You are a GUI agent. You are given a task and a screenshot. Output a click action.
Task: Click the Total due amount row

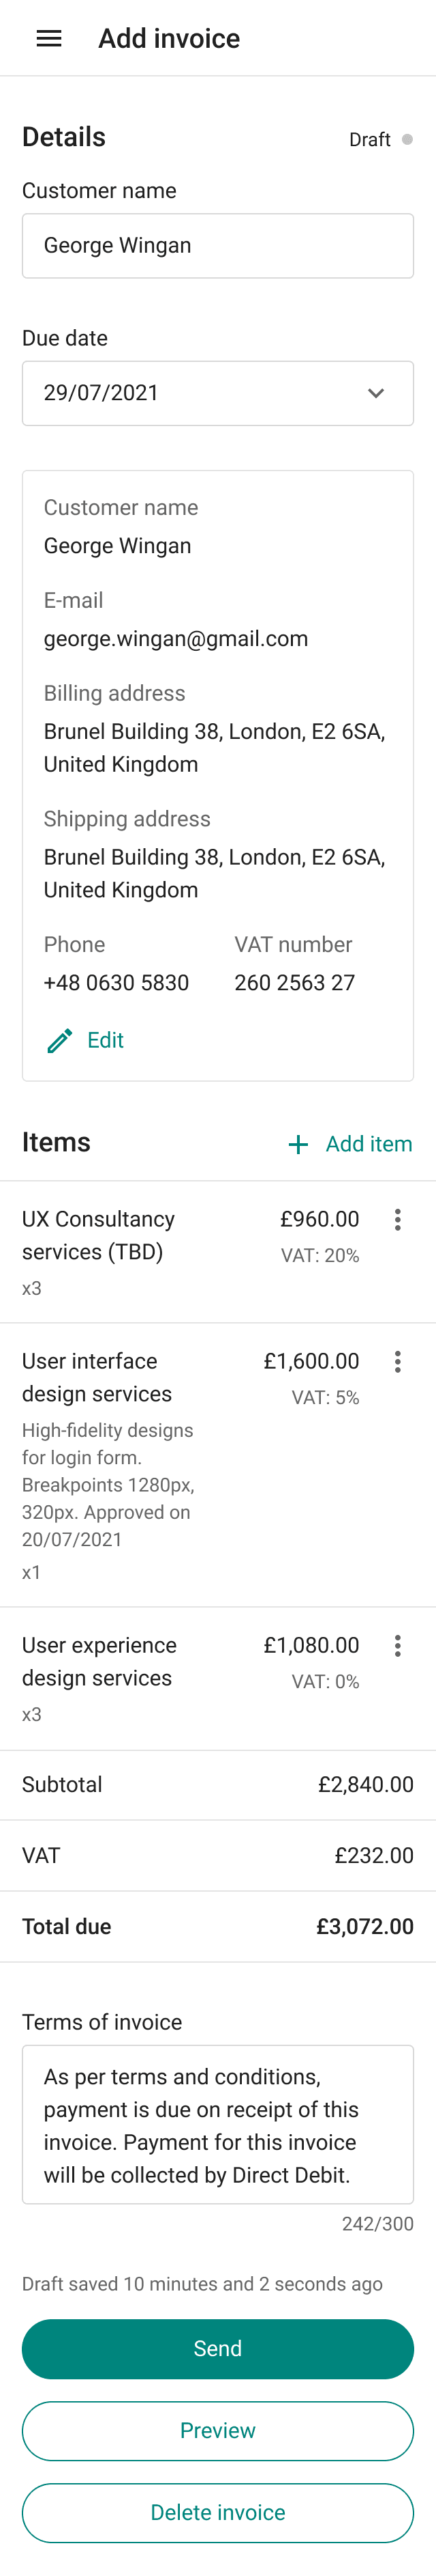[x=217, y=1926]
